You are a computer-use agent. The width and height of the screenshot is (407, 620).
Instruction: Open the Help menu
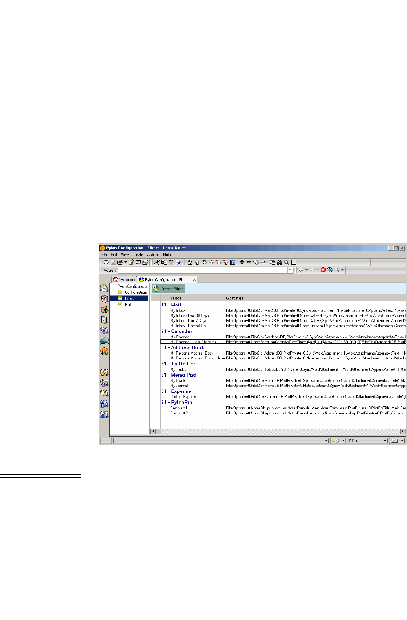click(x=167, y=255)
